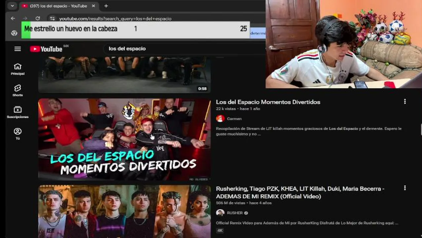Screen dimensions: 422x238
Task: Open Suscripciones in the sidebar
Action: point(18,112)
